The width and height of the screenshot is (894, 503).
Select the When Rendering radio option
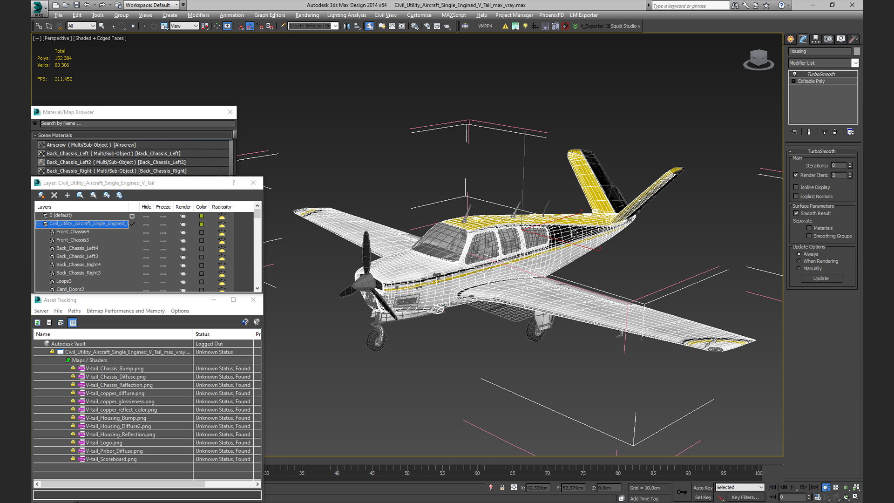[799, 261]
